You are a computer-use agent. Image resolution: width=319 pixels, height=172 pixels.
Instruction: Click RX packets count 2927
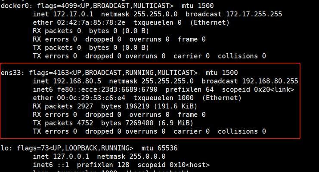coord(85,106)
